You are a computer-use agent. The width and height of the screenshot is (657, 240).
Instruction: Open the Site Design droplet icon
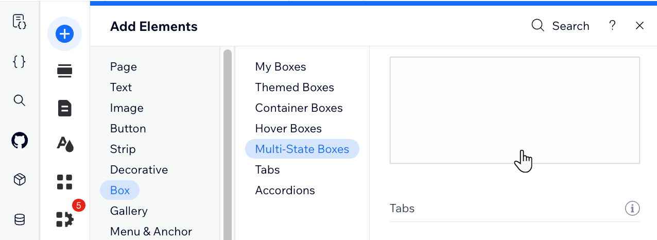[65, 145]
